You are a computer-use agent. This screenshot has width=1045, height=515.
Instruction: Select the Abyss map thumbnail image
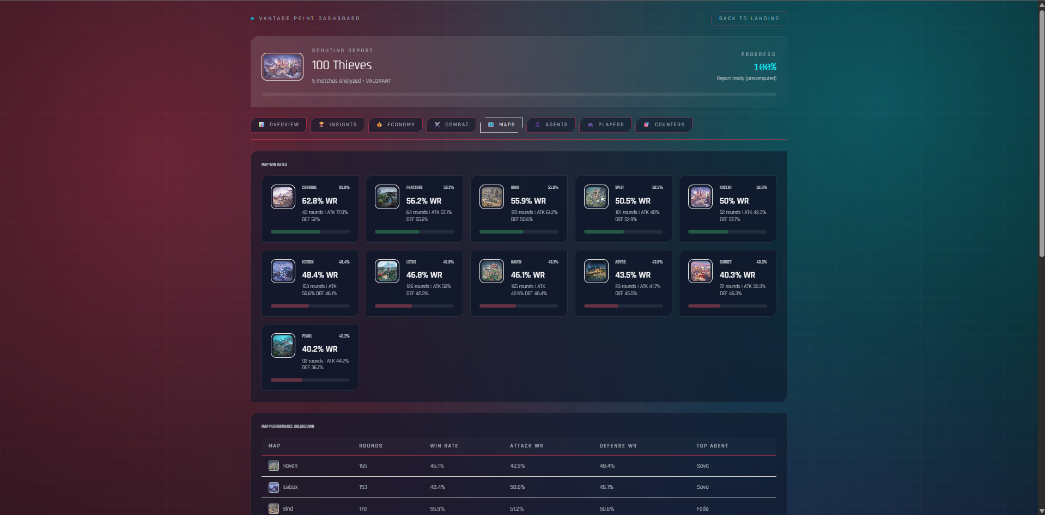click(x=596, y=271)
